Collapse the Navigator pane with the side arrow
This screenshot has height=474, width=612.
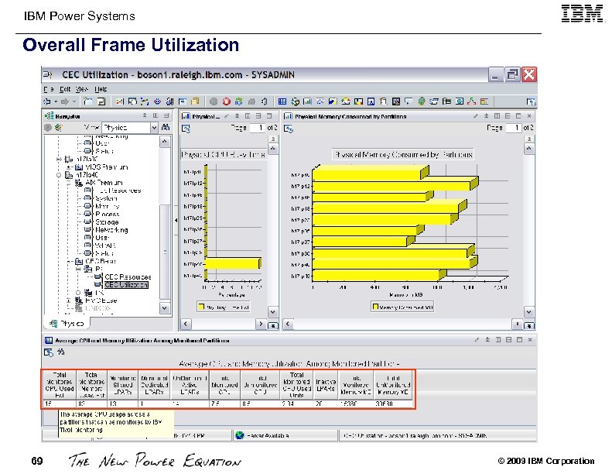(x=176, y=221)
